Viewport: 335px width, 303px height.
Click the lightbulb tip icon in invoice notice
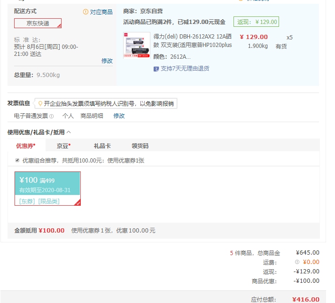[x=40, y=104]
